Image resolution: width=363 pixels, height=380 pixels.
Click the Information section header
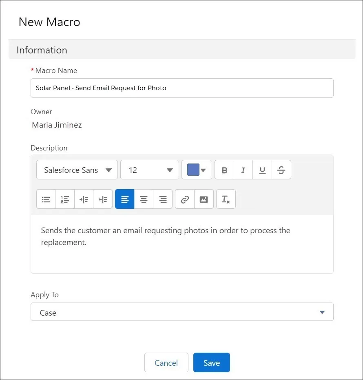click(x=182, y=50)
